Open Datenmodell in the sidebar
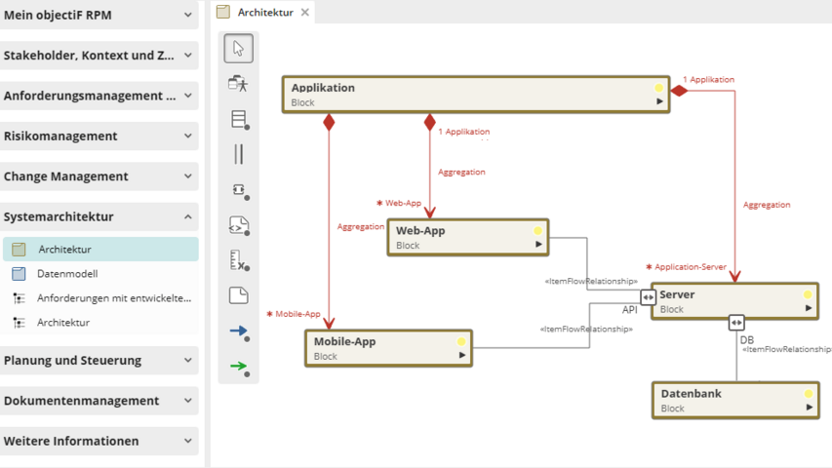Image resolution: width=832 pixels, height=468 pixels. click(x=67, y=274)
